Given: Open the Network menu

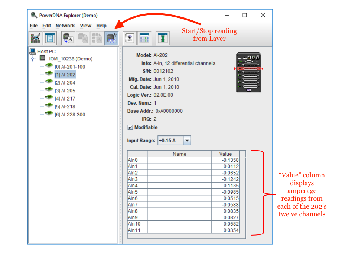Looking at the screenshot, I should (x=65, y=26).
